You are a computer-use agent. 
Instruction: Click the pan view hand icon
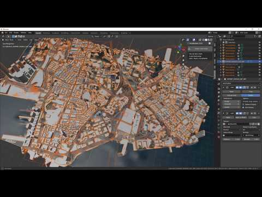point(183,60)
